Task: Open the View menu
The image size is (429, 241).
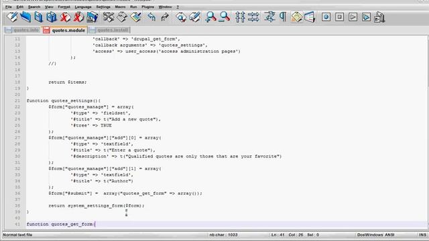Action: coord(49,7)
